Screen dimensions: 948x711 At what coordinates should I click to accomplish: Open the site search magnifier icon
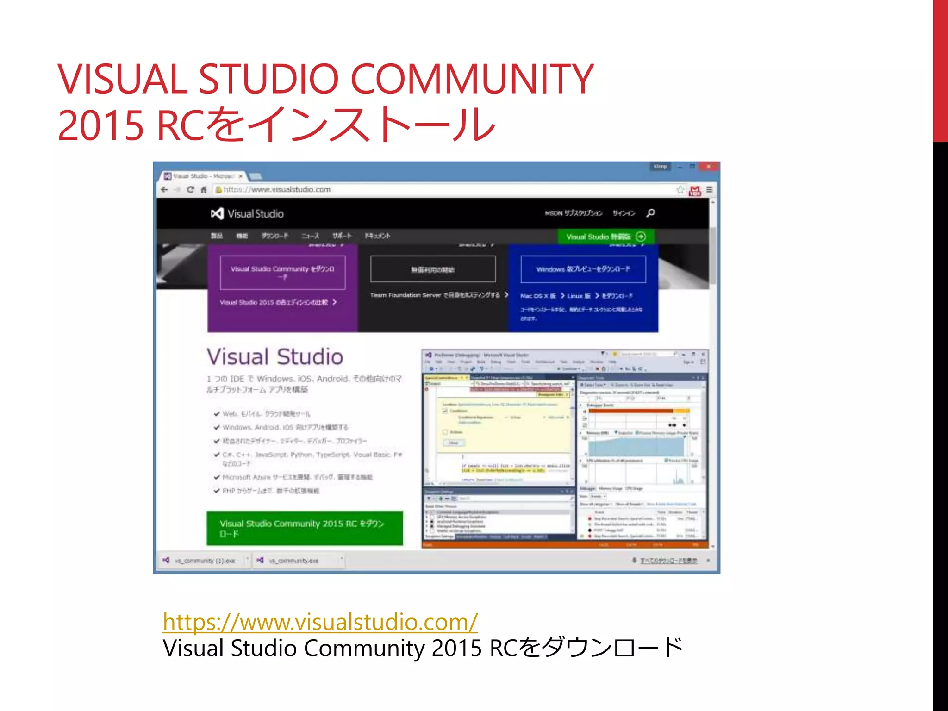coord(650,213)
